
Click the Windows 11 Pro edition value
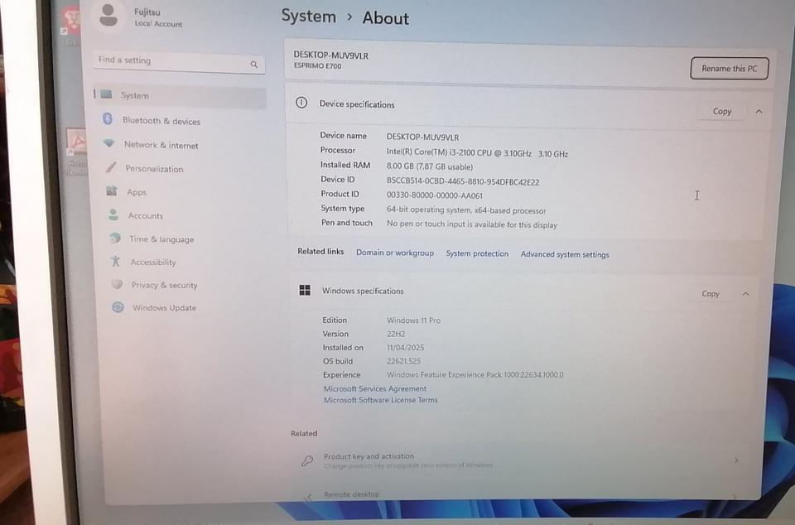(414, 320)
